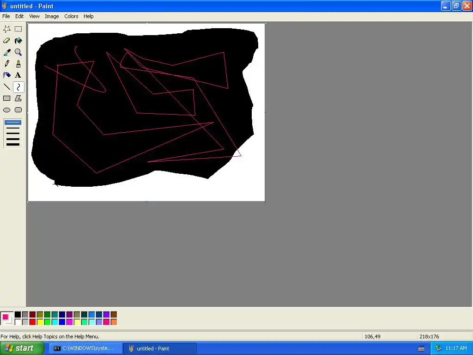Select the third line width option
This screenshot has width=473, height=355.
(x=12, y=133)
